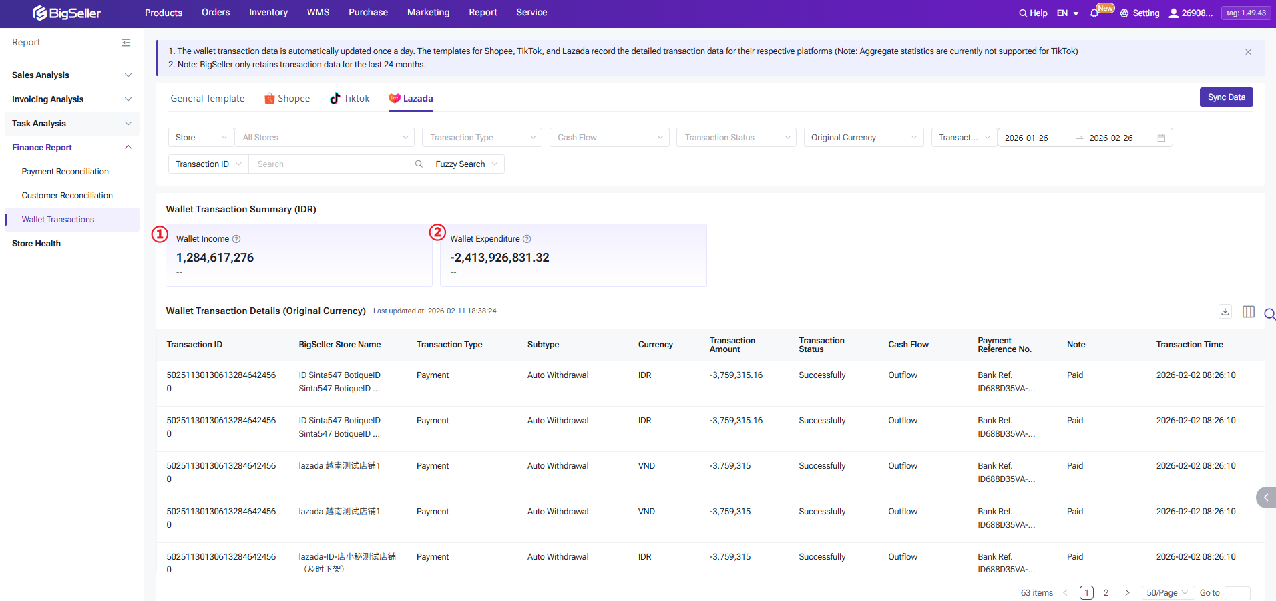1276x601 pixels.
Task: Expand the Transaction Status dropdown
Action: [736, 138]
